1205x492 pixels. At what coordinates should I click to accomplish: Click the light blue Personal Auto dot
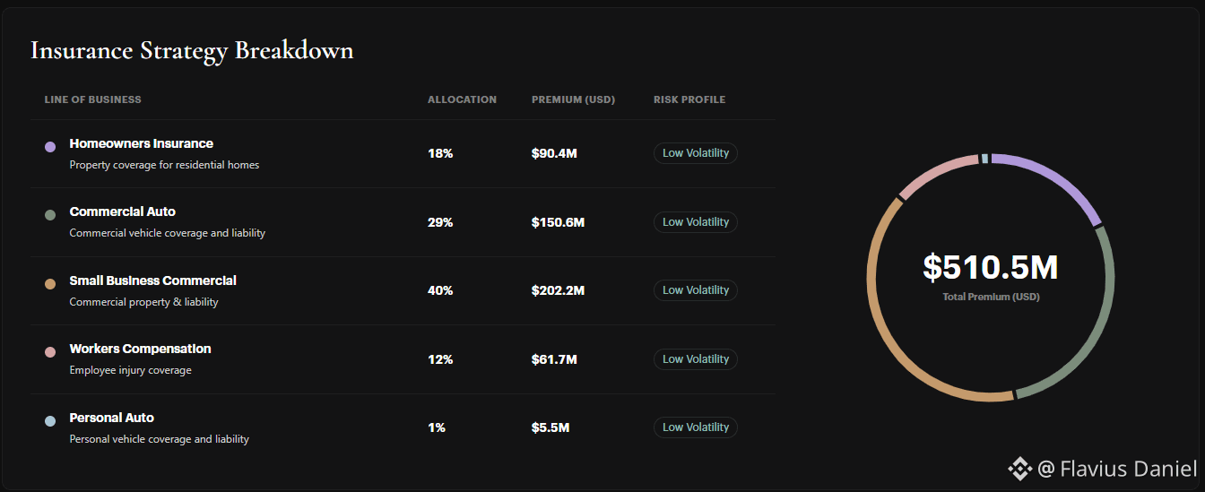pyautogui.click(x=50, y=421)
